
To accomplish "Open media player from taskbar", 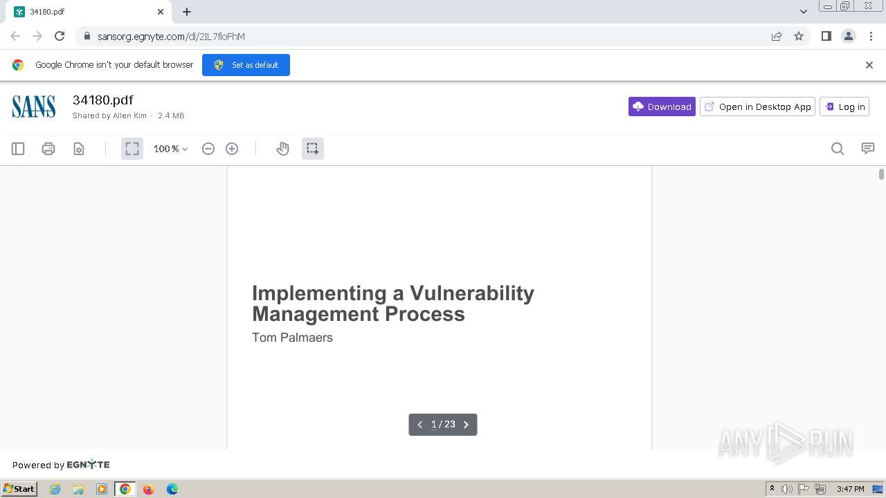I will pos(102,489).
